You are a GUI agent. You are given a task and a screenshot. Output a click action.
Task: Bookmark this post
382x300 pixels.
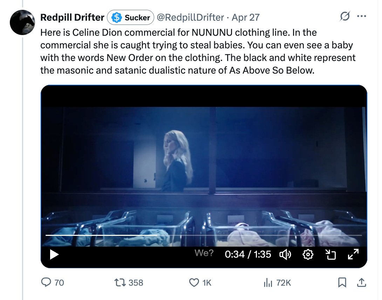pos(342,282)
